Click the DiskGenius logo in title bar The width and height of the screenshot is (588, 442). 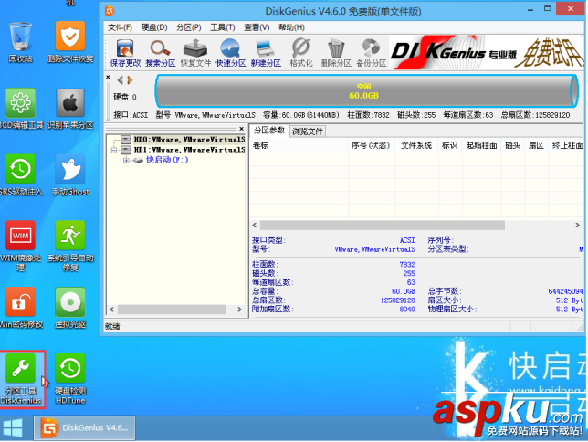click(x=110, y=11)
